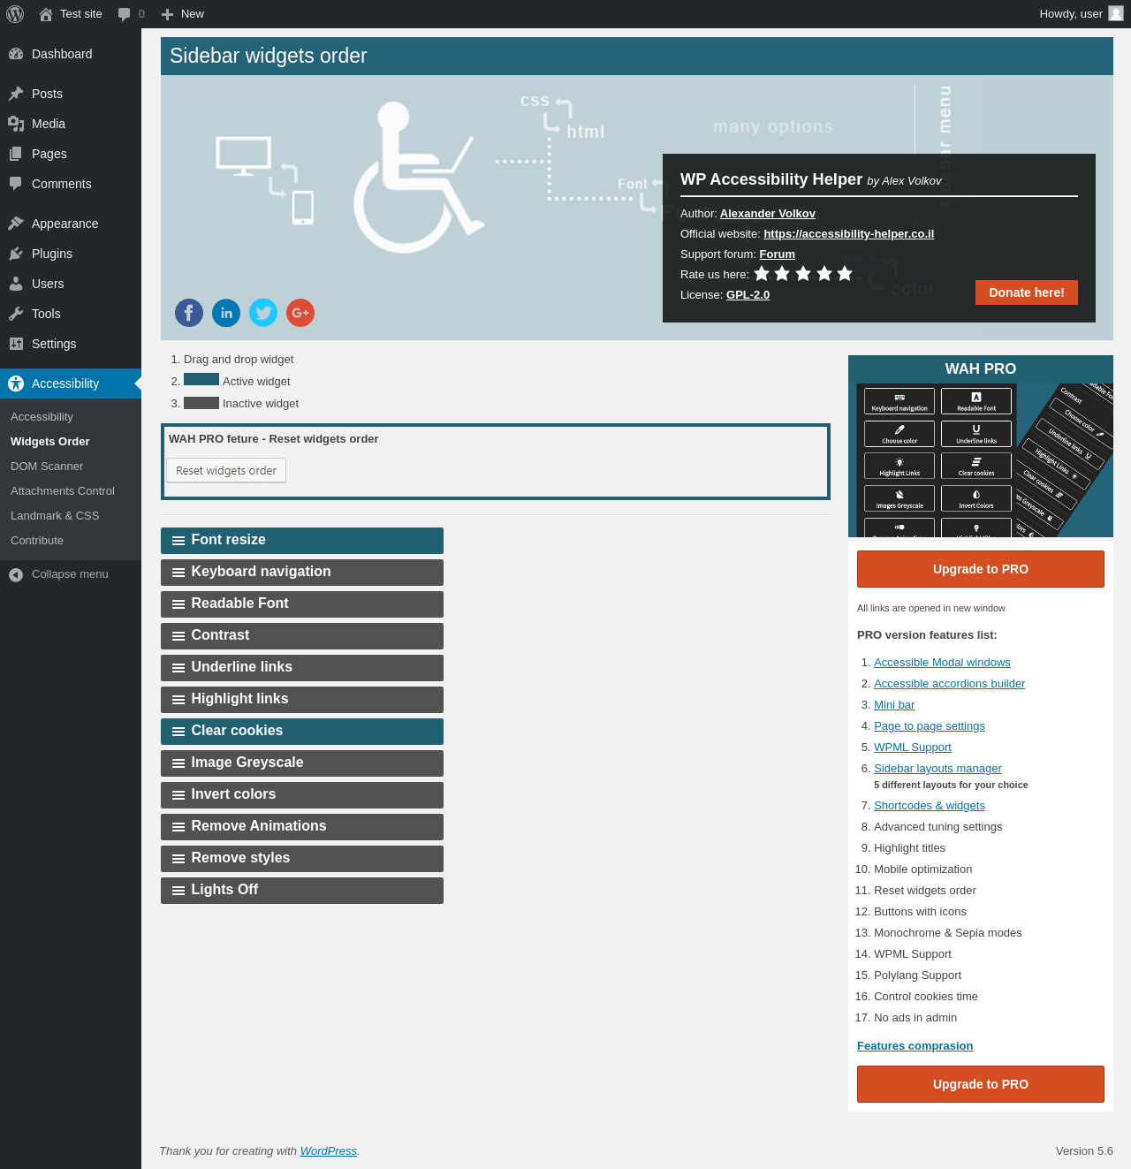Click the WordPress logo in admin bar
Screen dimensions: 1131x1169
pyautogui.click(x=15, y=14)
